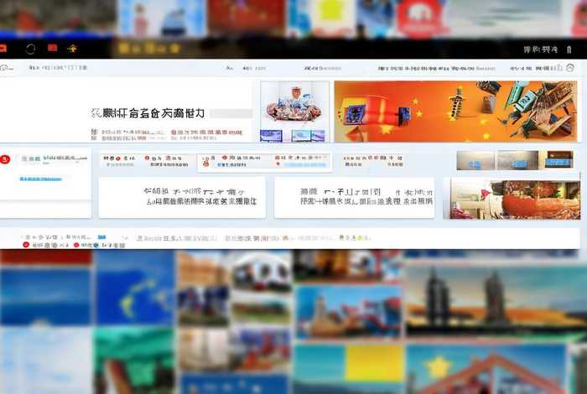Select the last tab right of the highlighted tab
Screen dimensions: 587x394
pyautogui.click(x=373, y=161)
